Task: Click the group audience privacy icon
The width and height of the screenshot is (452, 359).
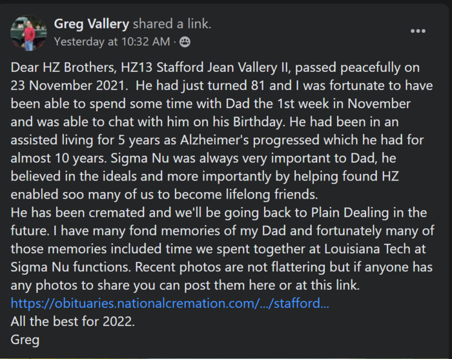Action: [185, 42]
